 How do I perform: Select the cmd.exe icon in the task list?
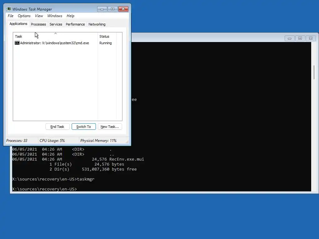click(x=17, y=43)
